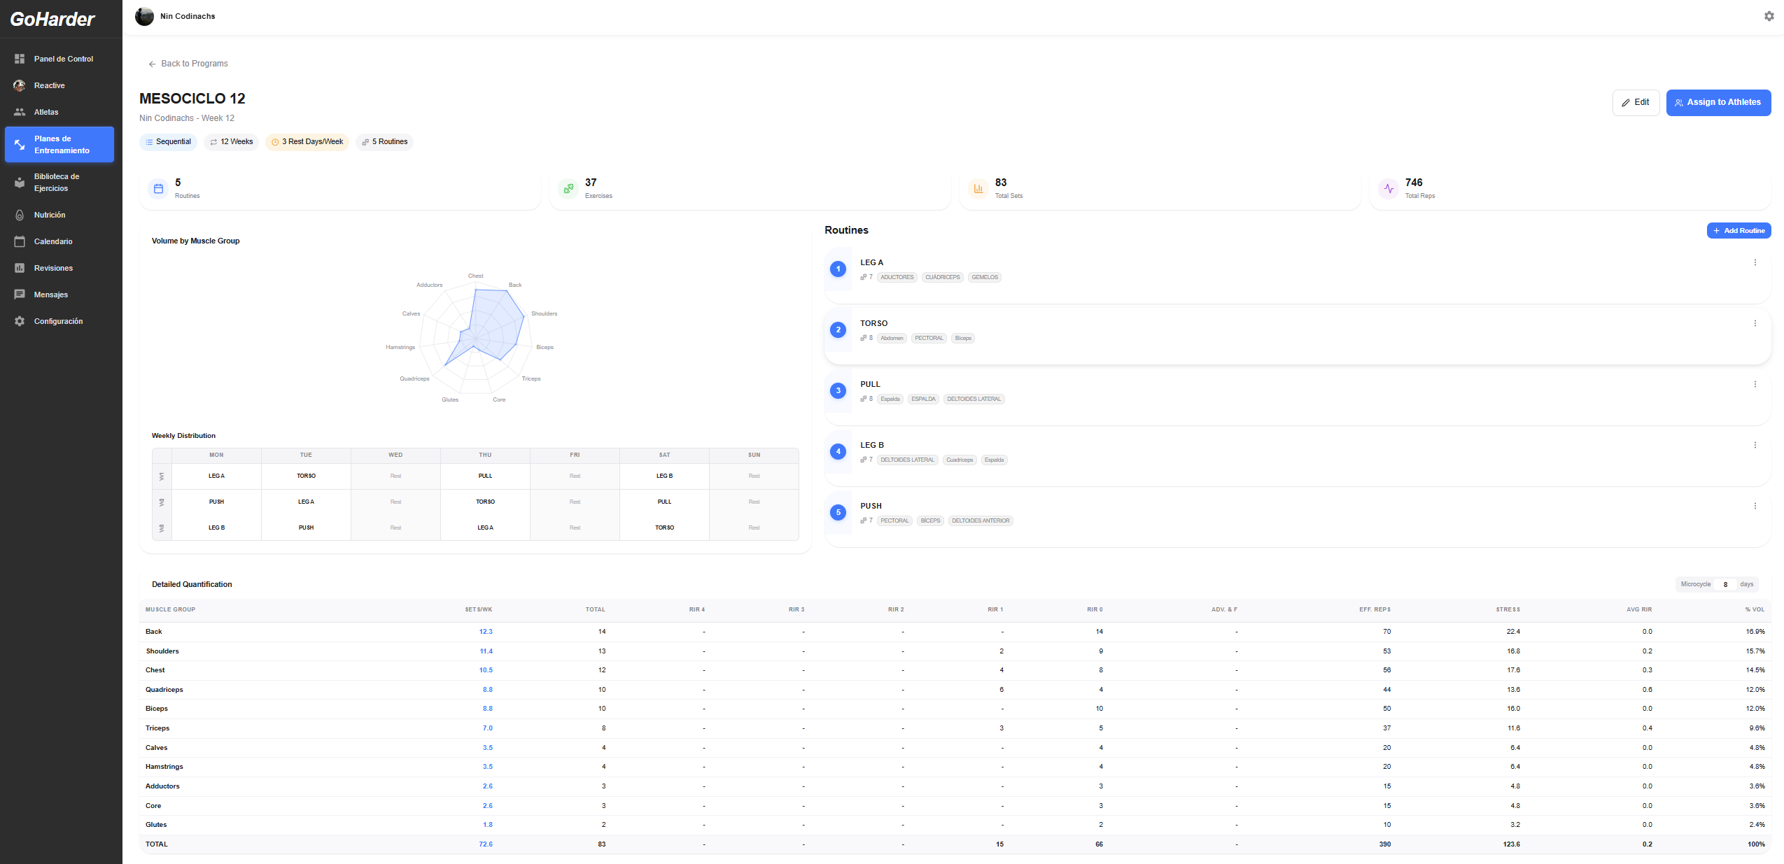The width and height of the screenshot is (1784, 864).
Task: Click Back to Programs link
Action: click(x=188, y=64)
